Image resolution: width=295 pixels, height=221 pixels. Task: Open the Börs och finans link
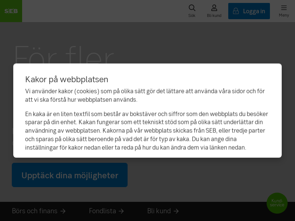coord(39,211)
